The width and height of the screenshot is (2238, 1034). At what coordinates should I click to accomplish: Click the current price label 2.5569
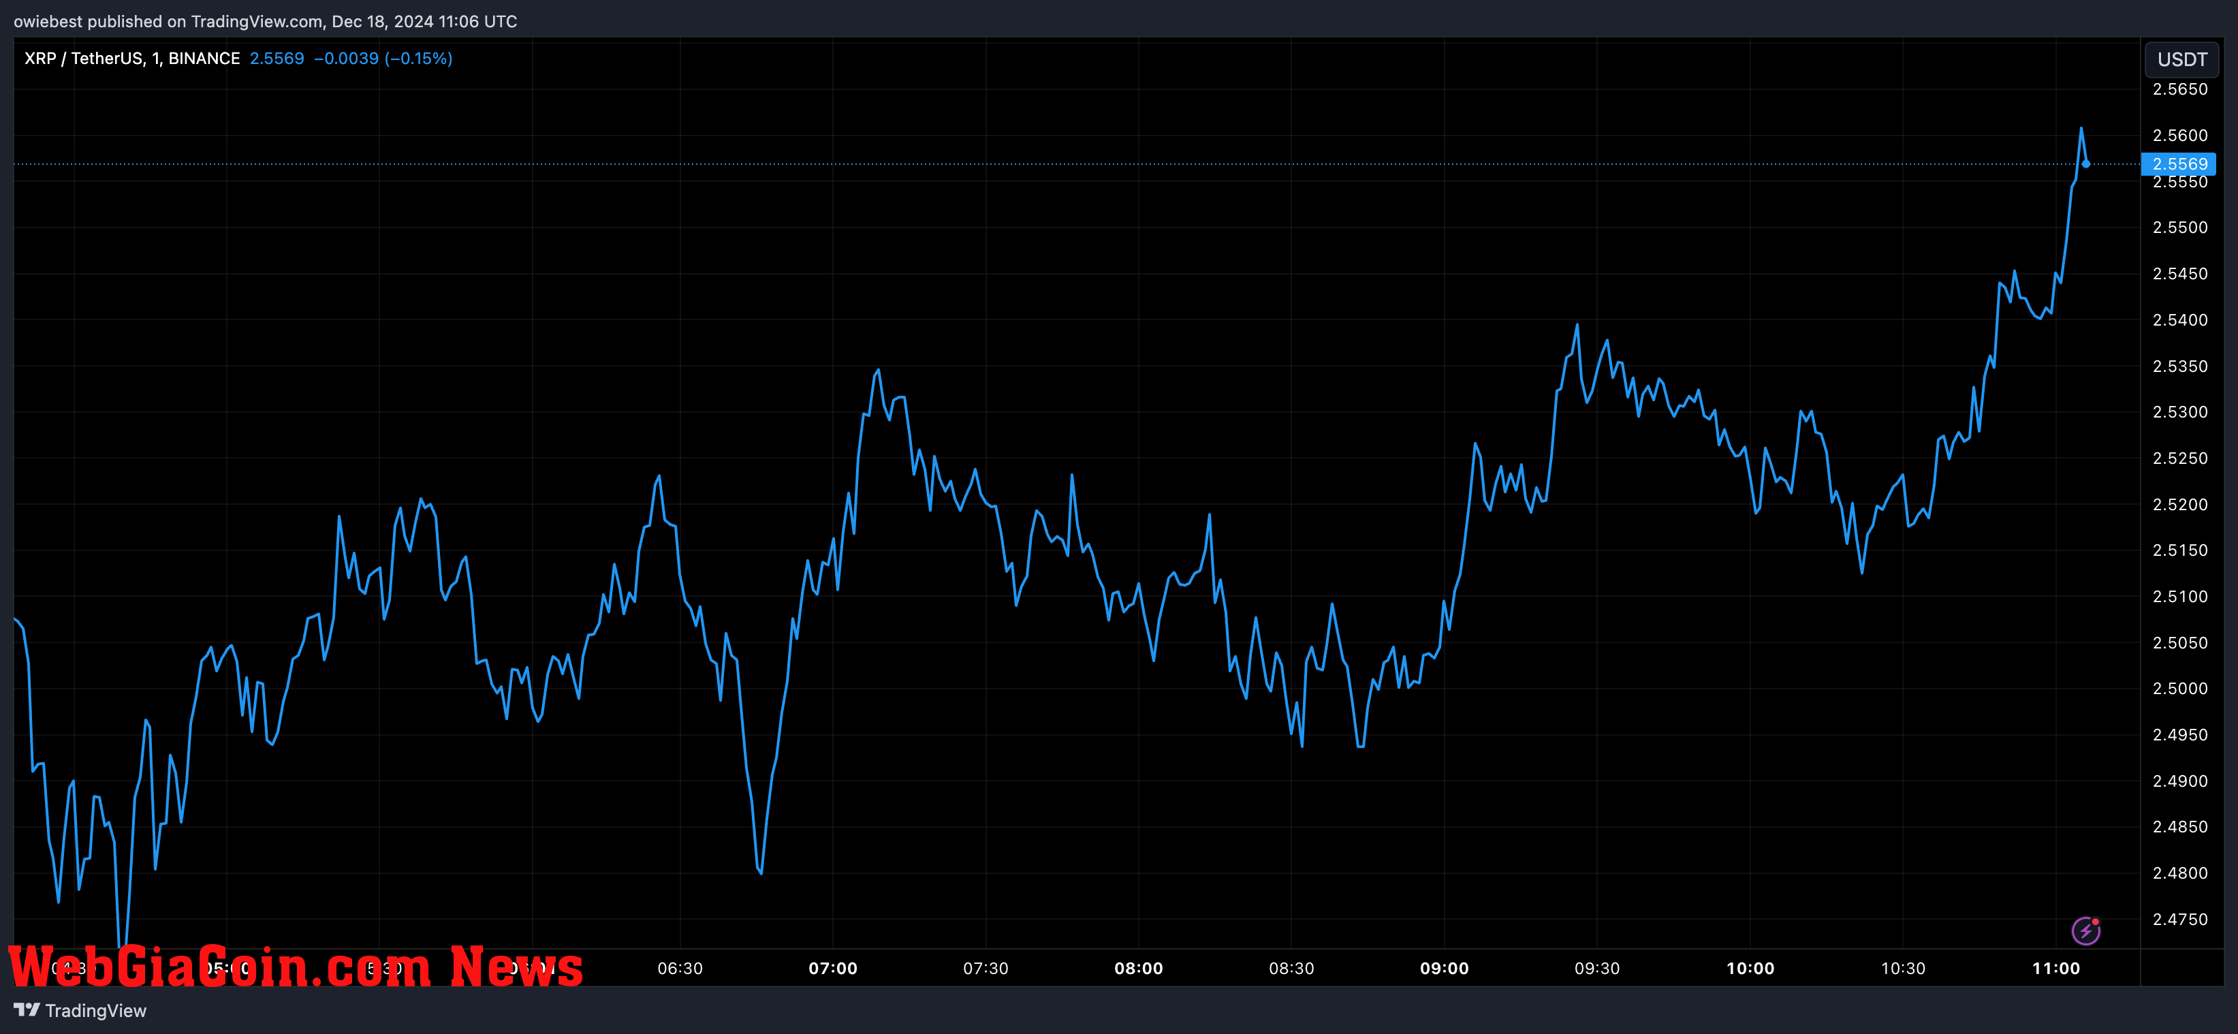(2179, 164)
